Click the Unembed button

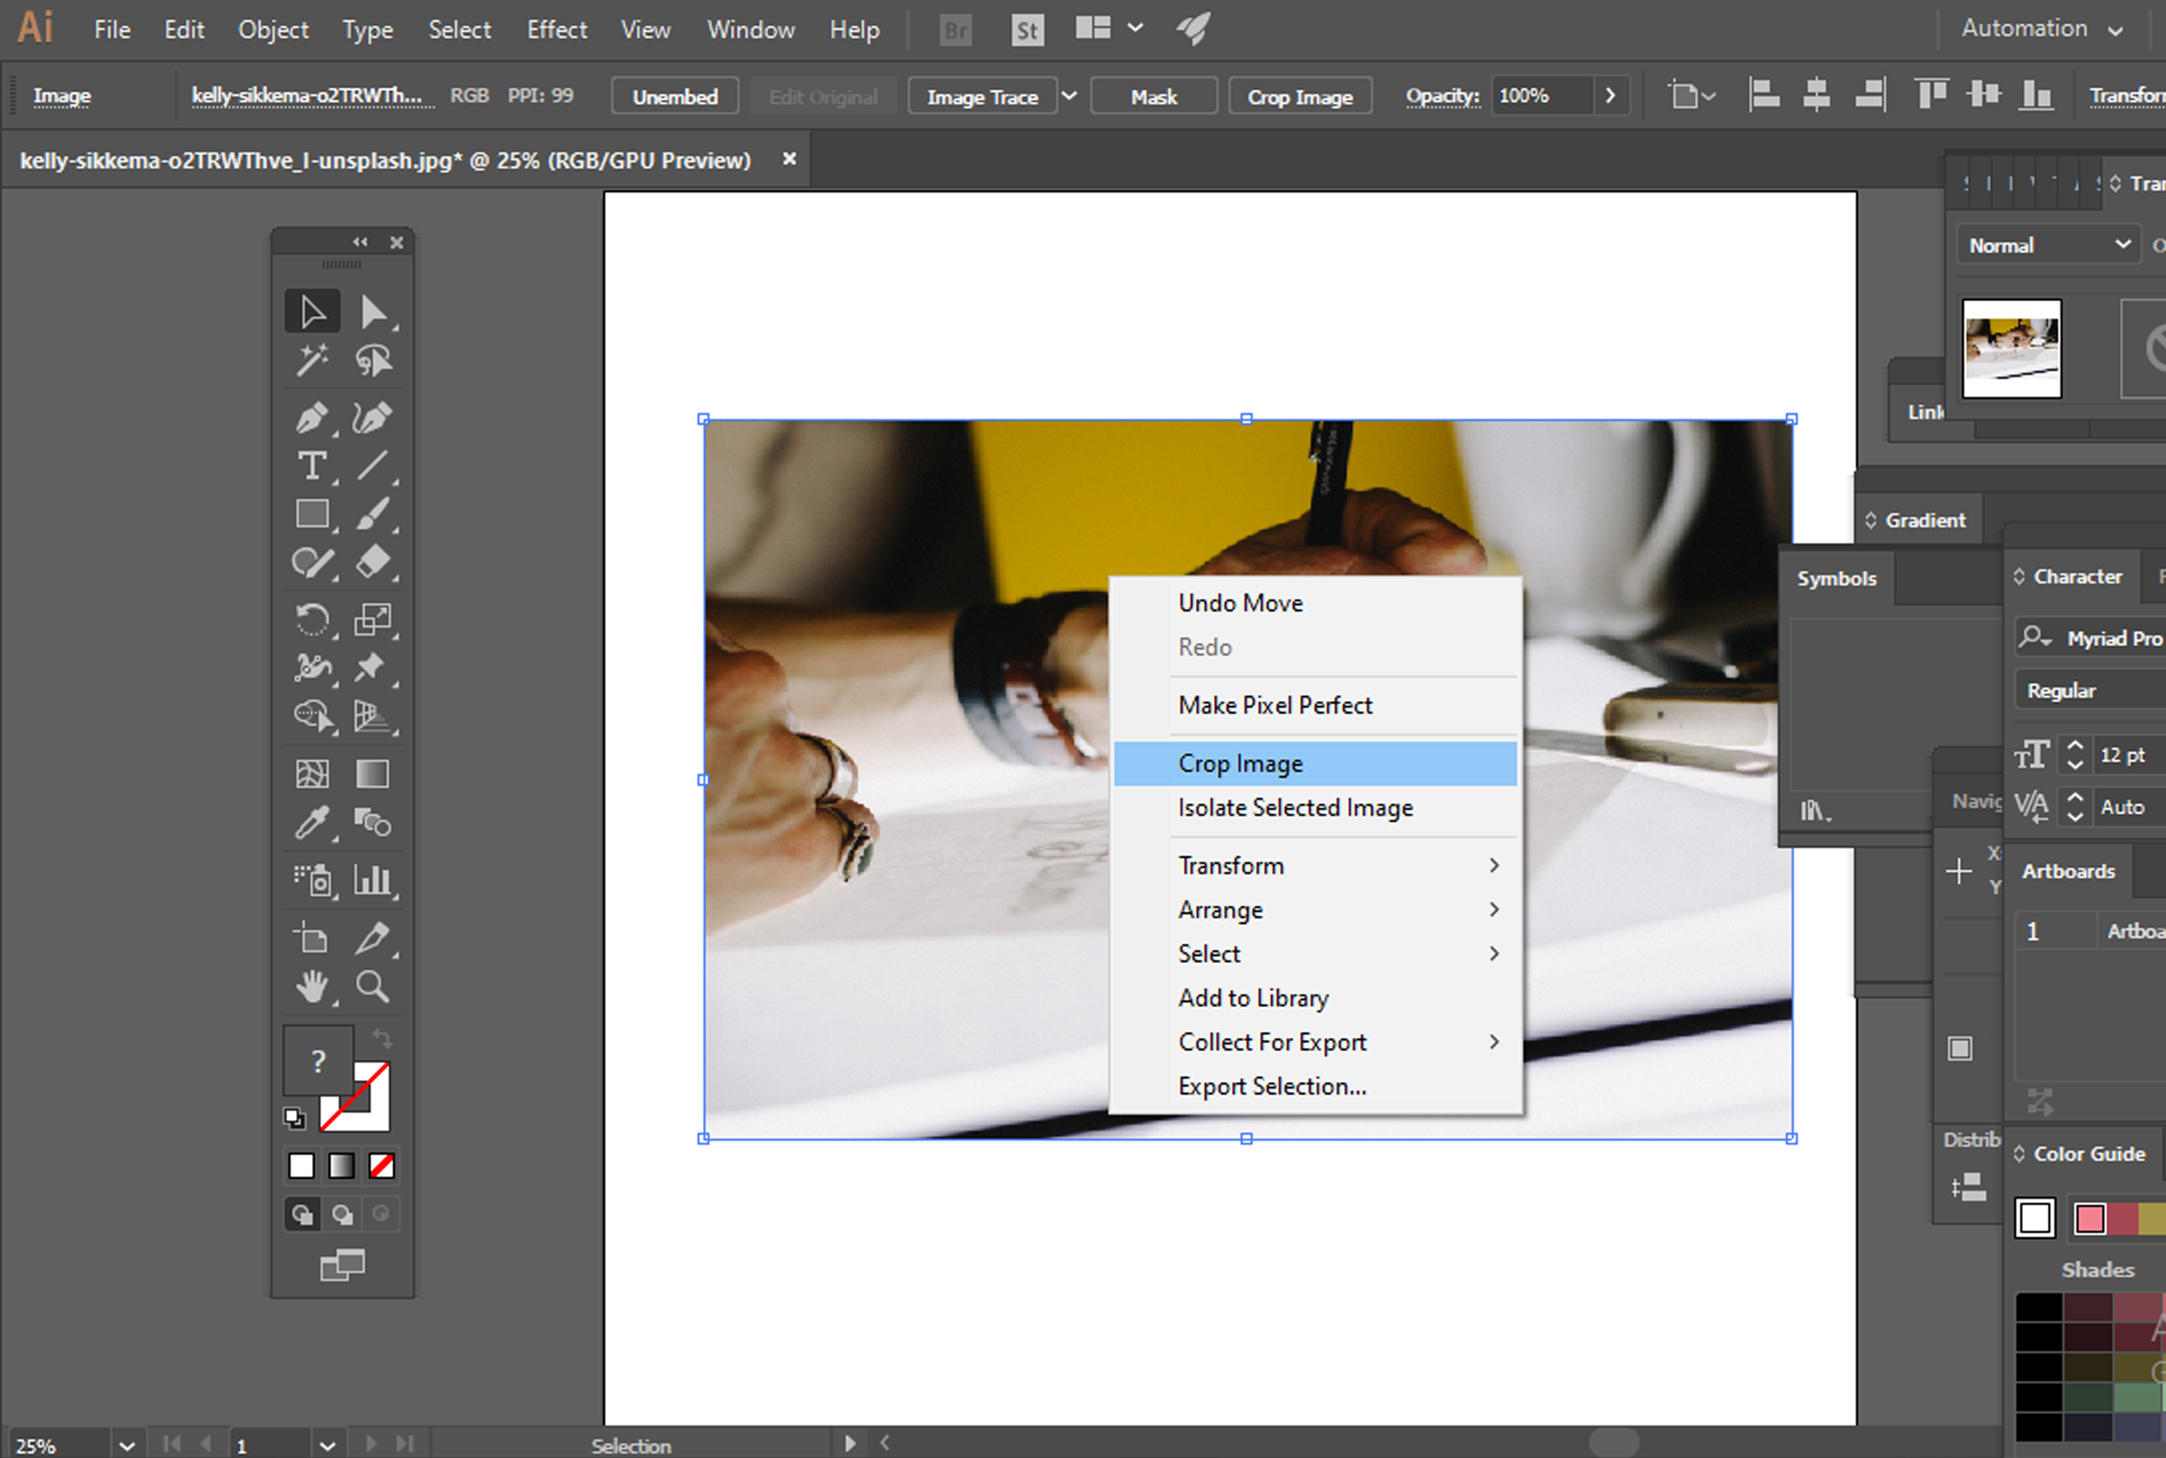tap(675, 97)
